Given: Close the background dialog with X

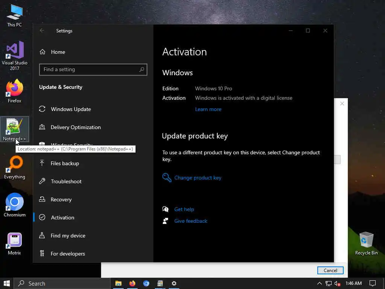Looking at the screenshot, I should tap(342, 104).
